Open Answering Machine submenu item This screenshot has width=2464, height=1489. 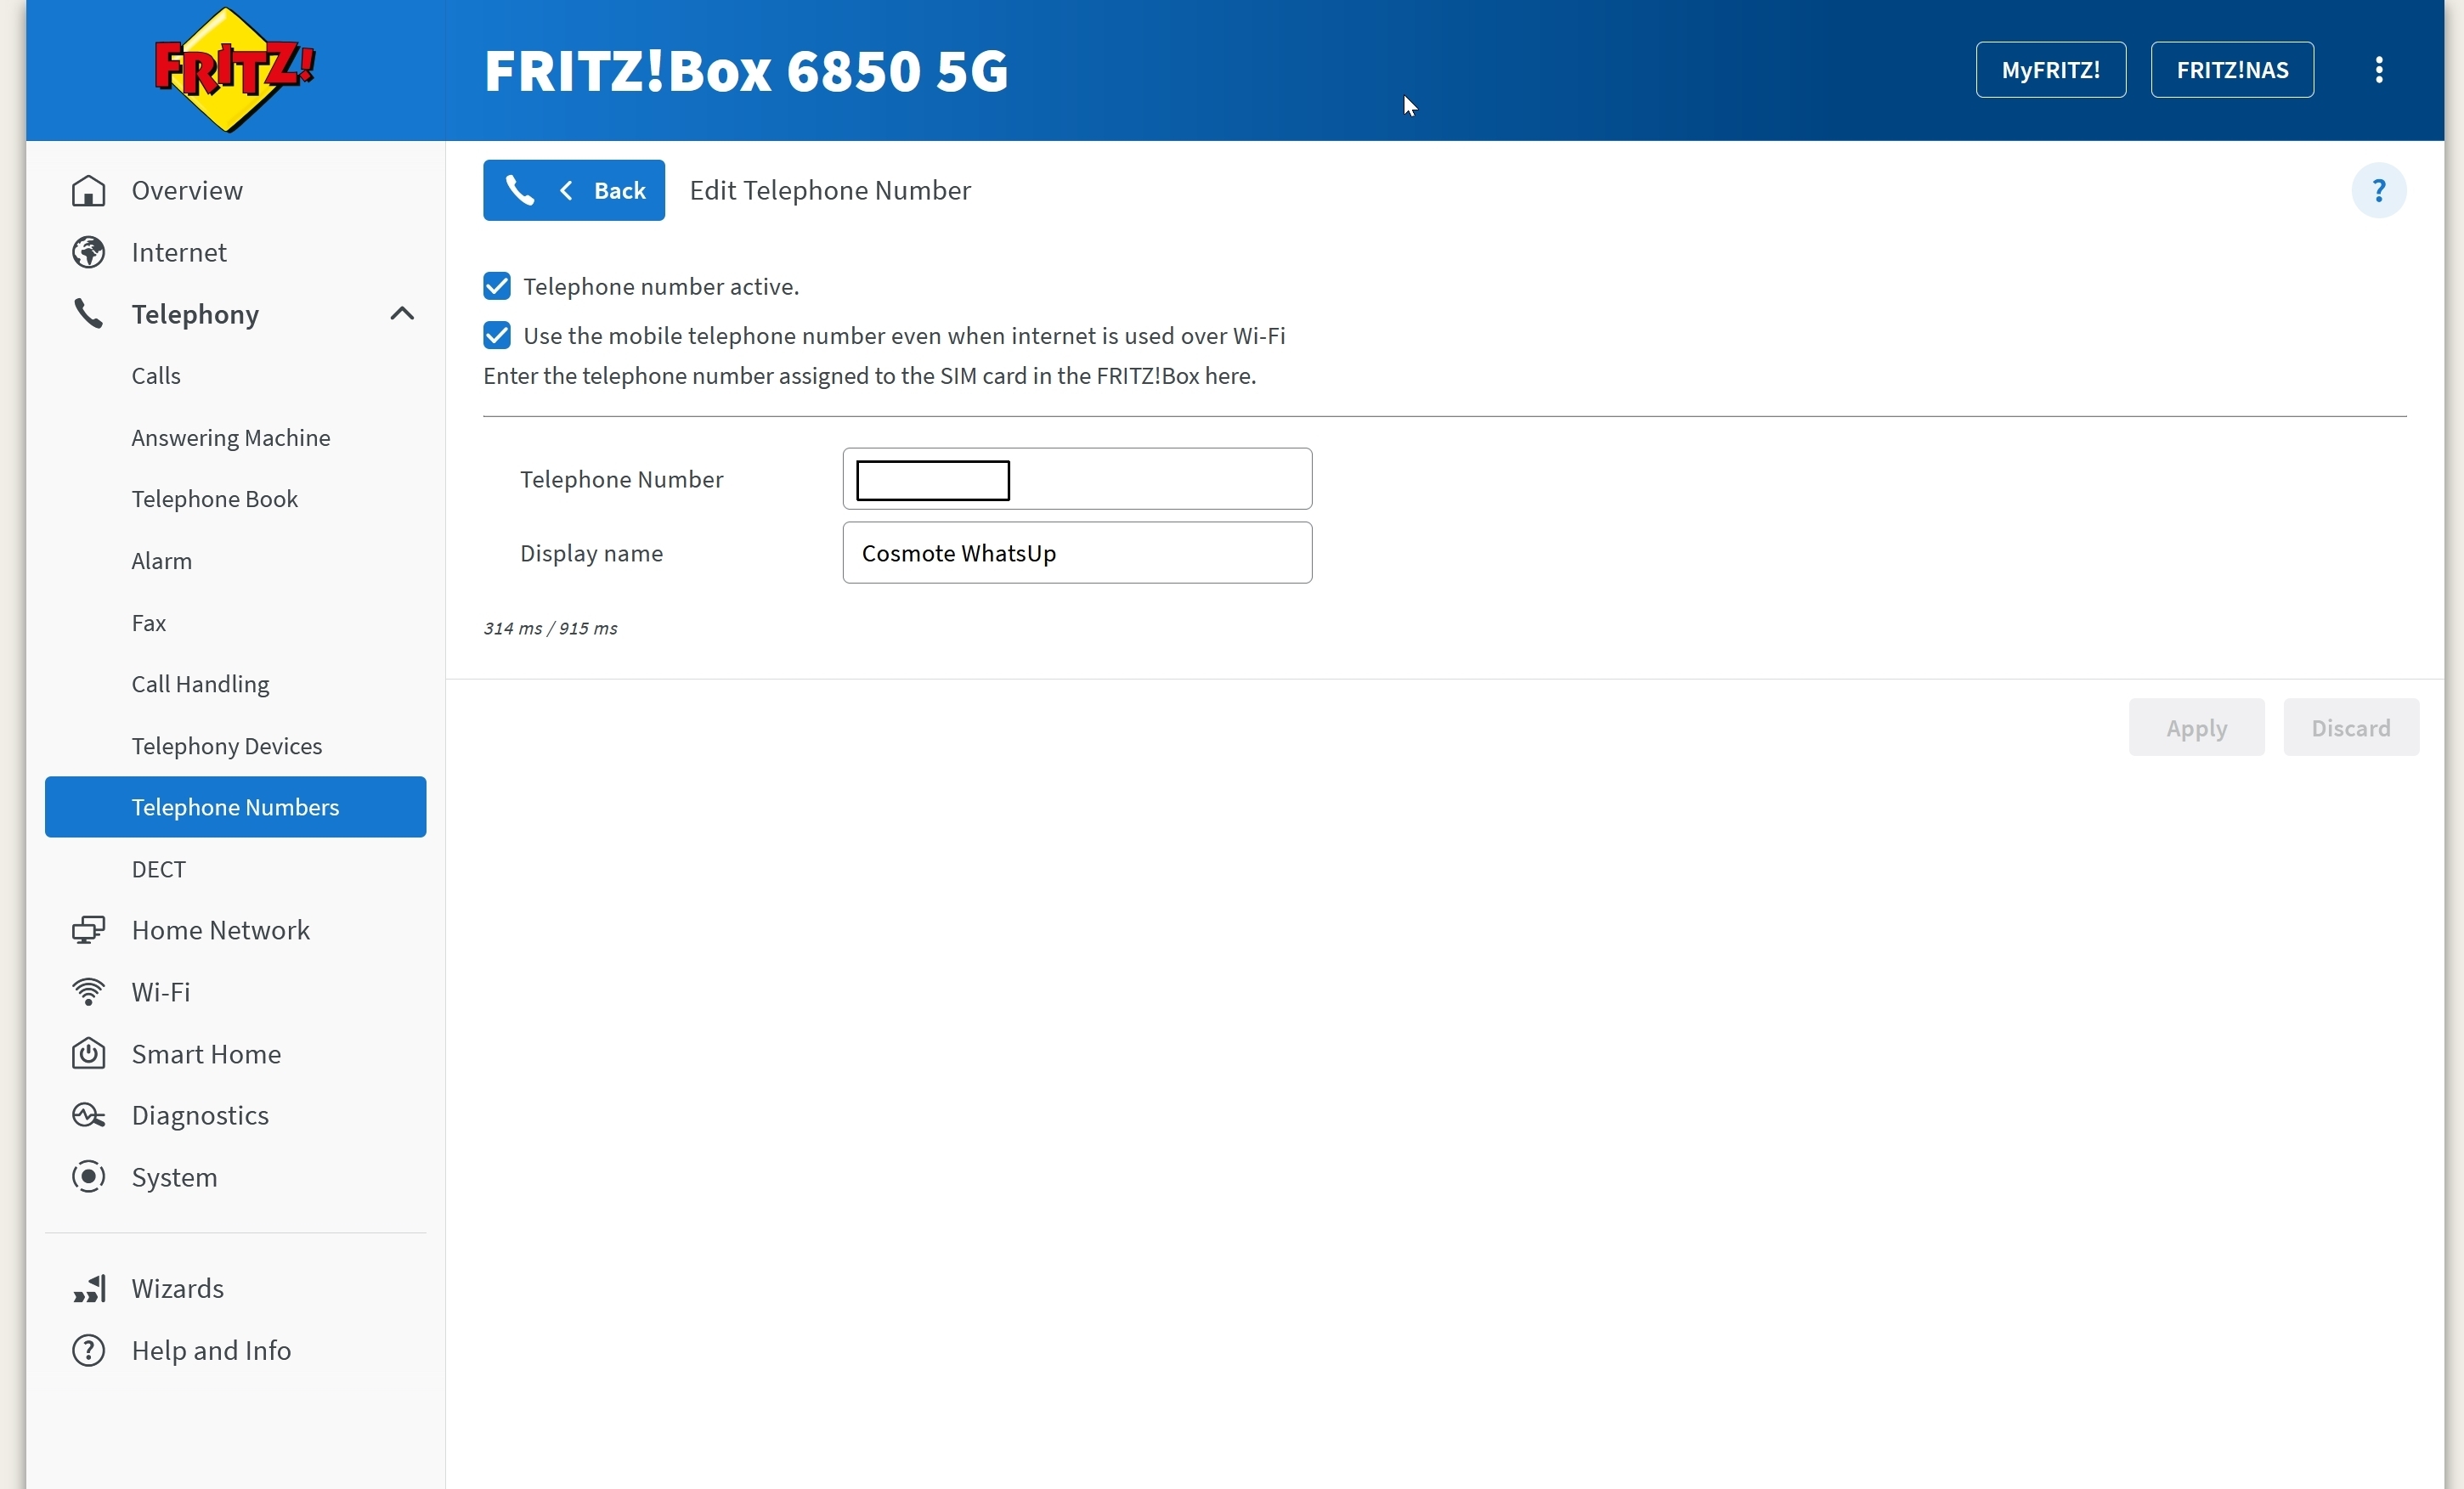click(231, 438)
